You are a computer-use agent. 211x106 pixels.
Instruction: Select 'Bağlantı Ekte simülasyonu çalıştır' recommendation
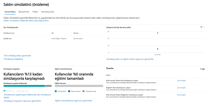pos(119,88)
